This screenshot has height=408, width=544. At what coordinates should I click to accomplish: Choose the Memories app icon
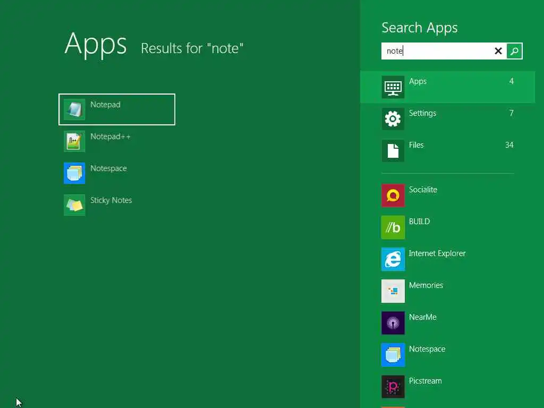click(x=393, y=291)
